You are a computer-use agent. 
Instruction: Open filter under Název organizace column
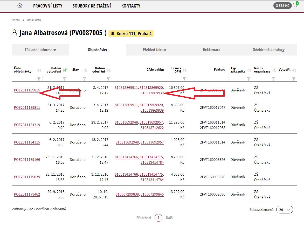(x=273, y=78)
